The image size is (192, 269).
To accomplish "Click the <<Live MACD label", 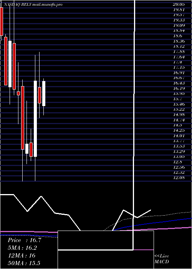I will (x=162, y=259).
